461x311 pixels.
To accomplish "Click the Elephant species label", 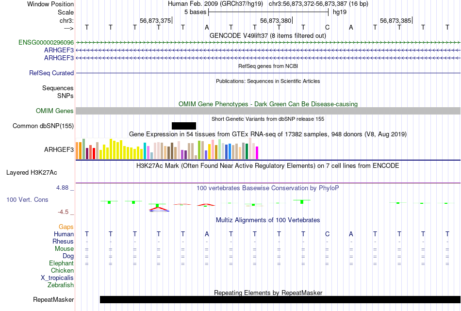I will pos(62,263).
